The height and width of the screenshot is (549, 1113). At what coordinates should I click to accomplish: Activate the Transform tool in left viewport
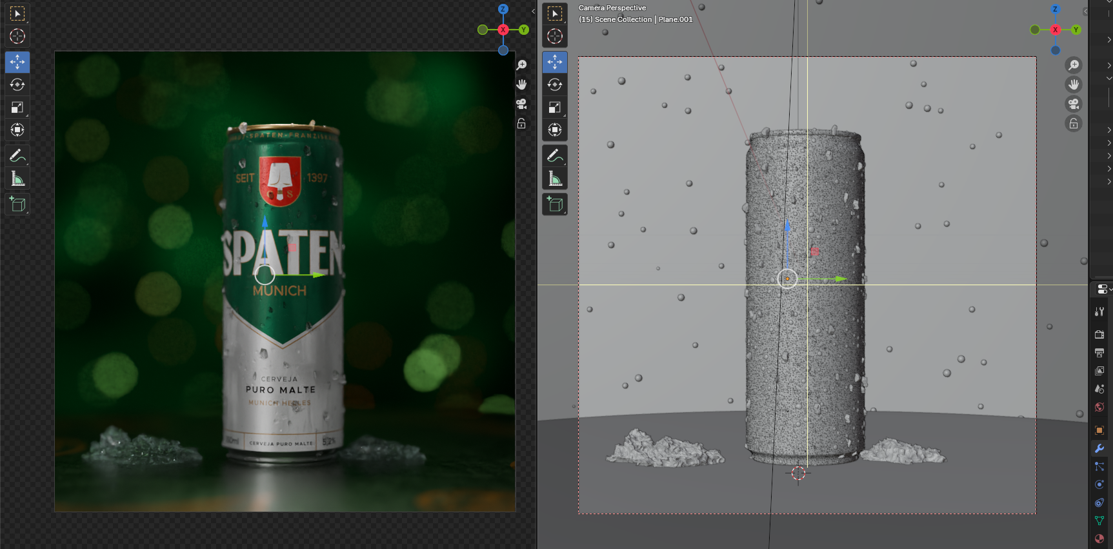point(17,130)
